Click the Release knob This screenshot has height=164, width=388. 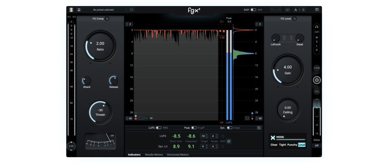(114, 80)
